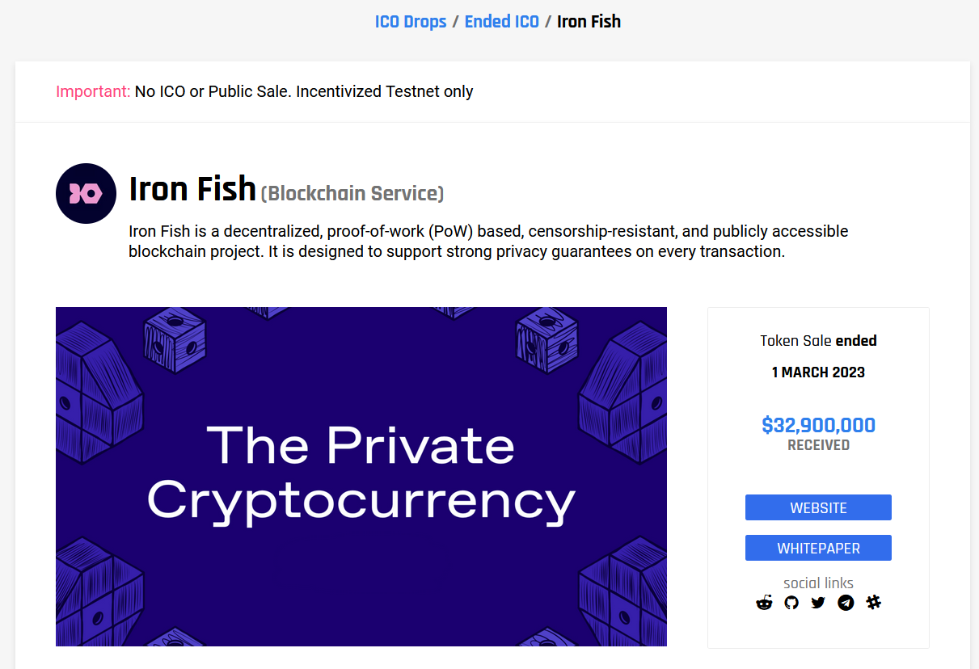
Task: Click the Token Sale ended status
Action: pyautogui.click(x=818, y=341)
